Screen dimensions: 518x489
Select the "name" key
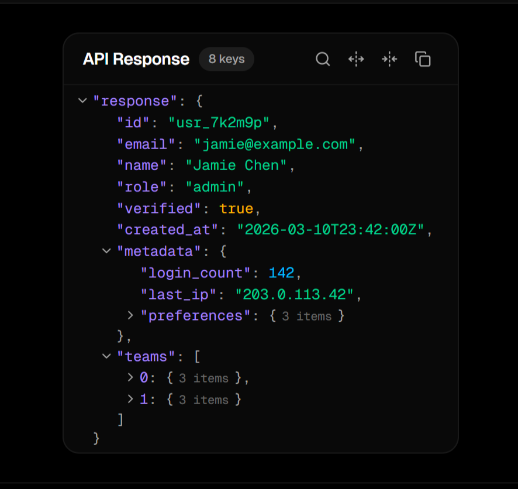click(x=141, y=166)
